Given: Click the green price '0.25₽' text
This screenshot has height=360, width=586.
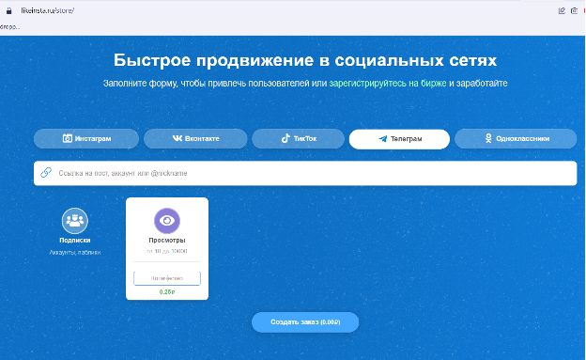Looking at the screenshot, I should coord(167,292).
